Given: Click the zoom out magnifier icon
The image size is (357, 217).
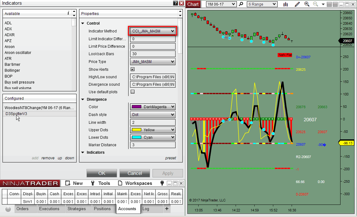Looking at the screenshot, I should (x=315, y=4).
